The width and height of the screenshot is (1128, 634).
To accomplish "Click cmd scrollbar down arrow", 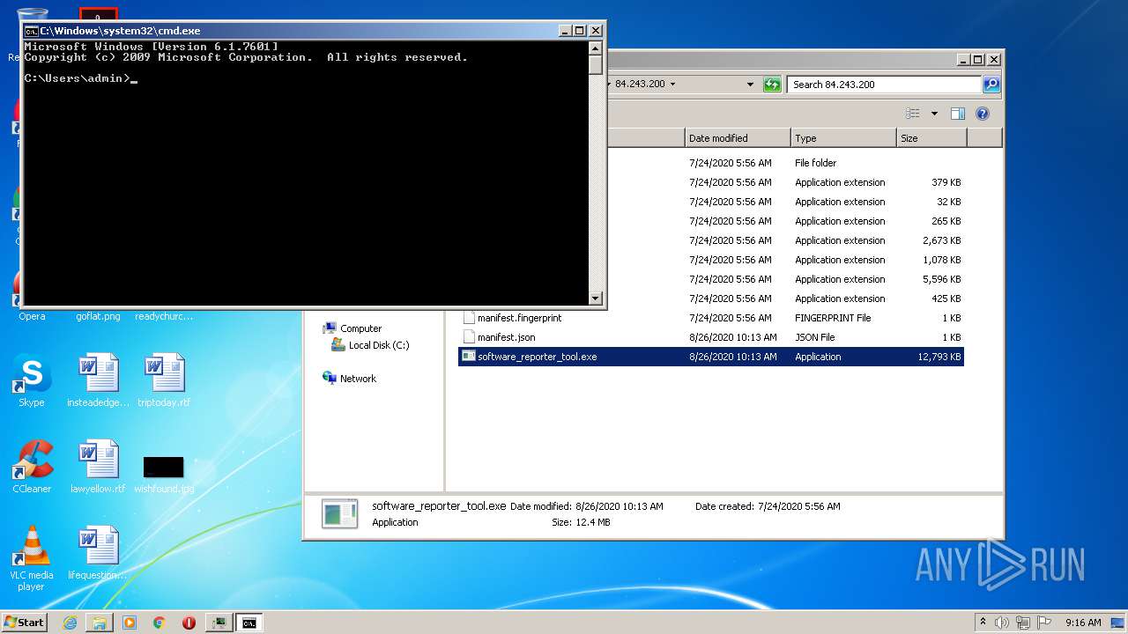I will (596, 299).
